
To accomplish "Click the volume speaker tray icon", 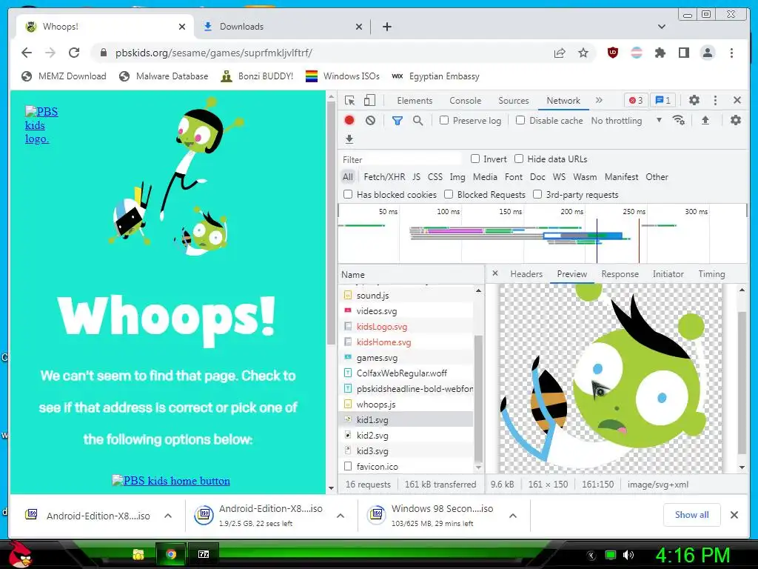I will pos(628,555).
